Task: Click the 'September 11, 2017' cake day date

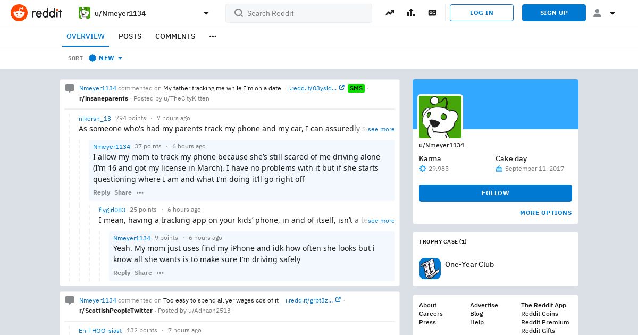Action: pyautogui.click(x=534, y=169)
